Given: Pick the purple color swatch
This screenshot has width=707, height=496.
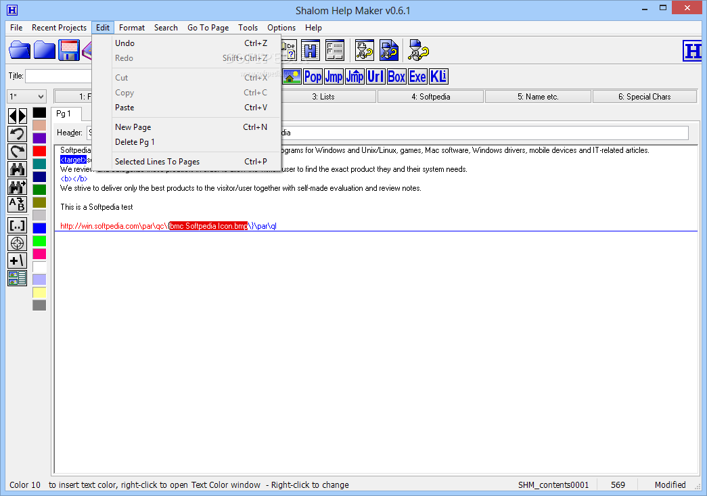Looking at the screenshot, I should [39, 139].
